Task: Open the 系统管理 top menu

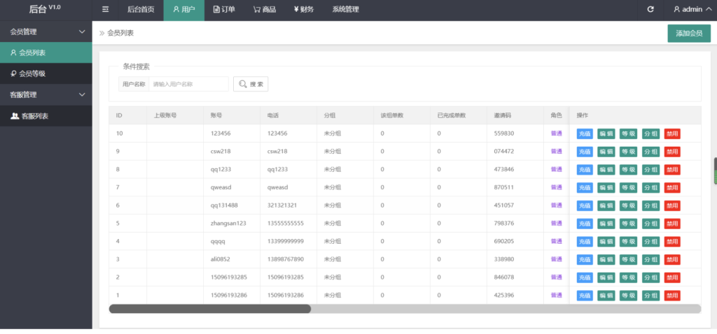Action: click(345, 10)
